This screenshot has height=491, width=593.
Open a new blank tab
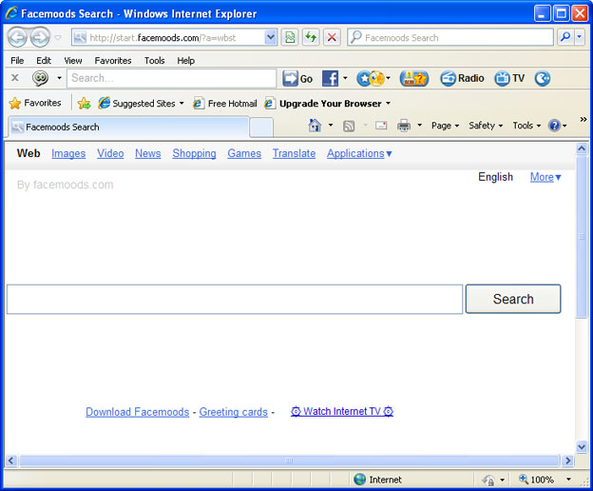(261, 128)
